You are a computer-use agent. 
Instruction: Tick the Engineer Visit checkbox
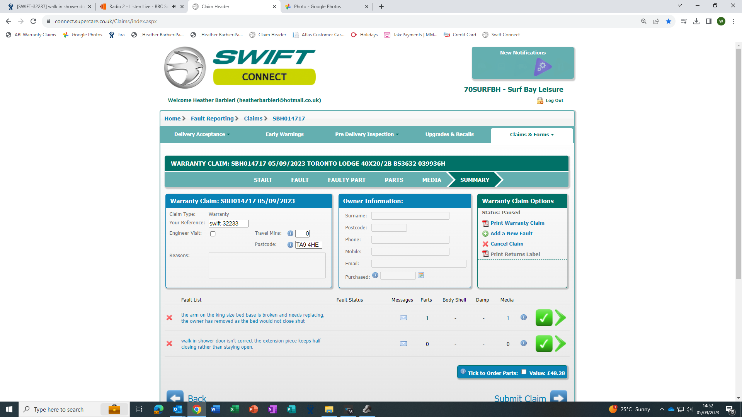pyautogui.click(x=213, y=234)
